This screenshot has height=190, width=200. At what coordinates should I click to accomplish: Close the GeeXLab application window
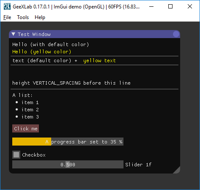[x=190, y=6]
